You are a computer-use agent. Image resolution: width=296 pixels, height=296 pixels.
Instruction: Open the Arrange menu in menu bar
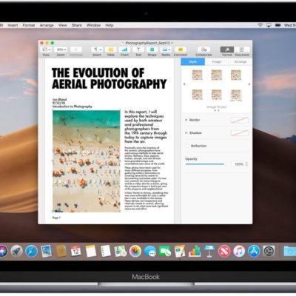coord(47,25)
